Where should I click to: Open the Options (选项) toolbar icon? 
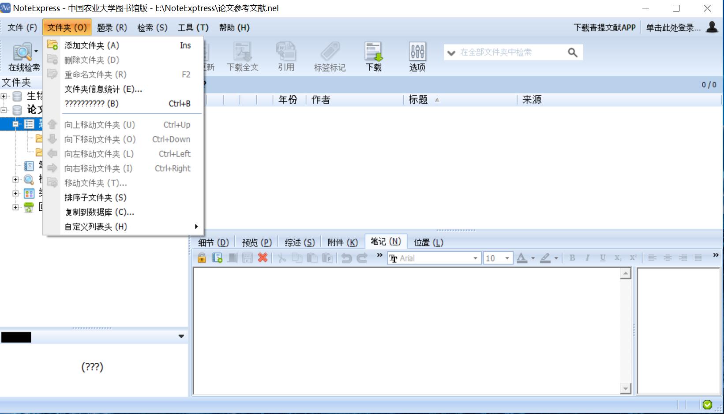coord(417,52)
